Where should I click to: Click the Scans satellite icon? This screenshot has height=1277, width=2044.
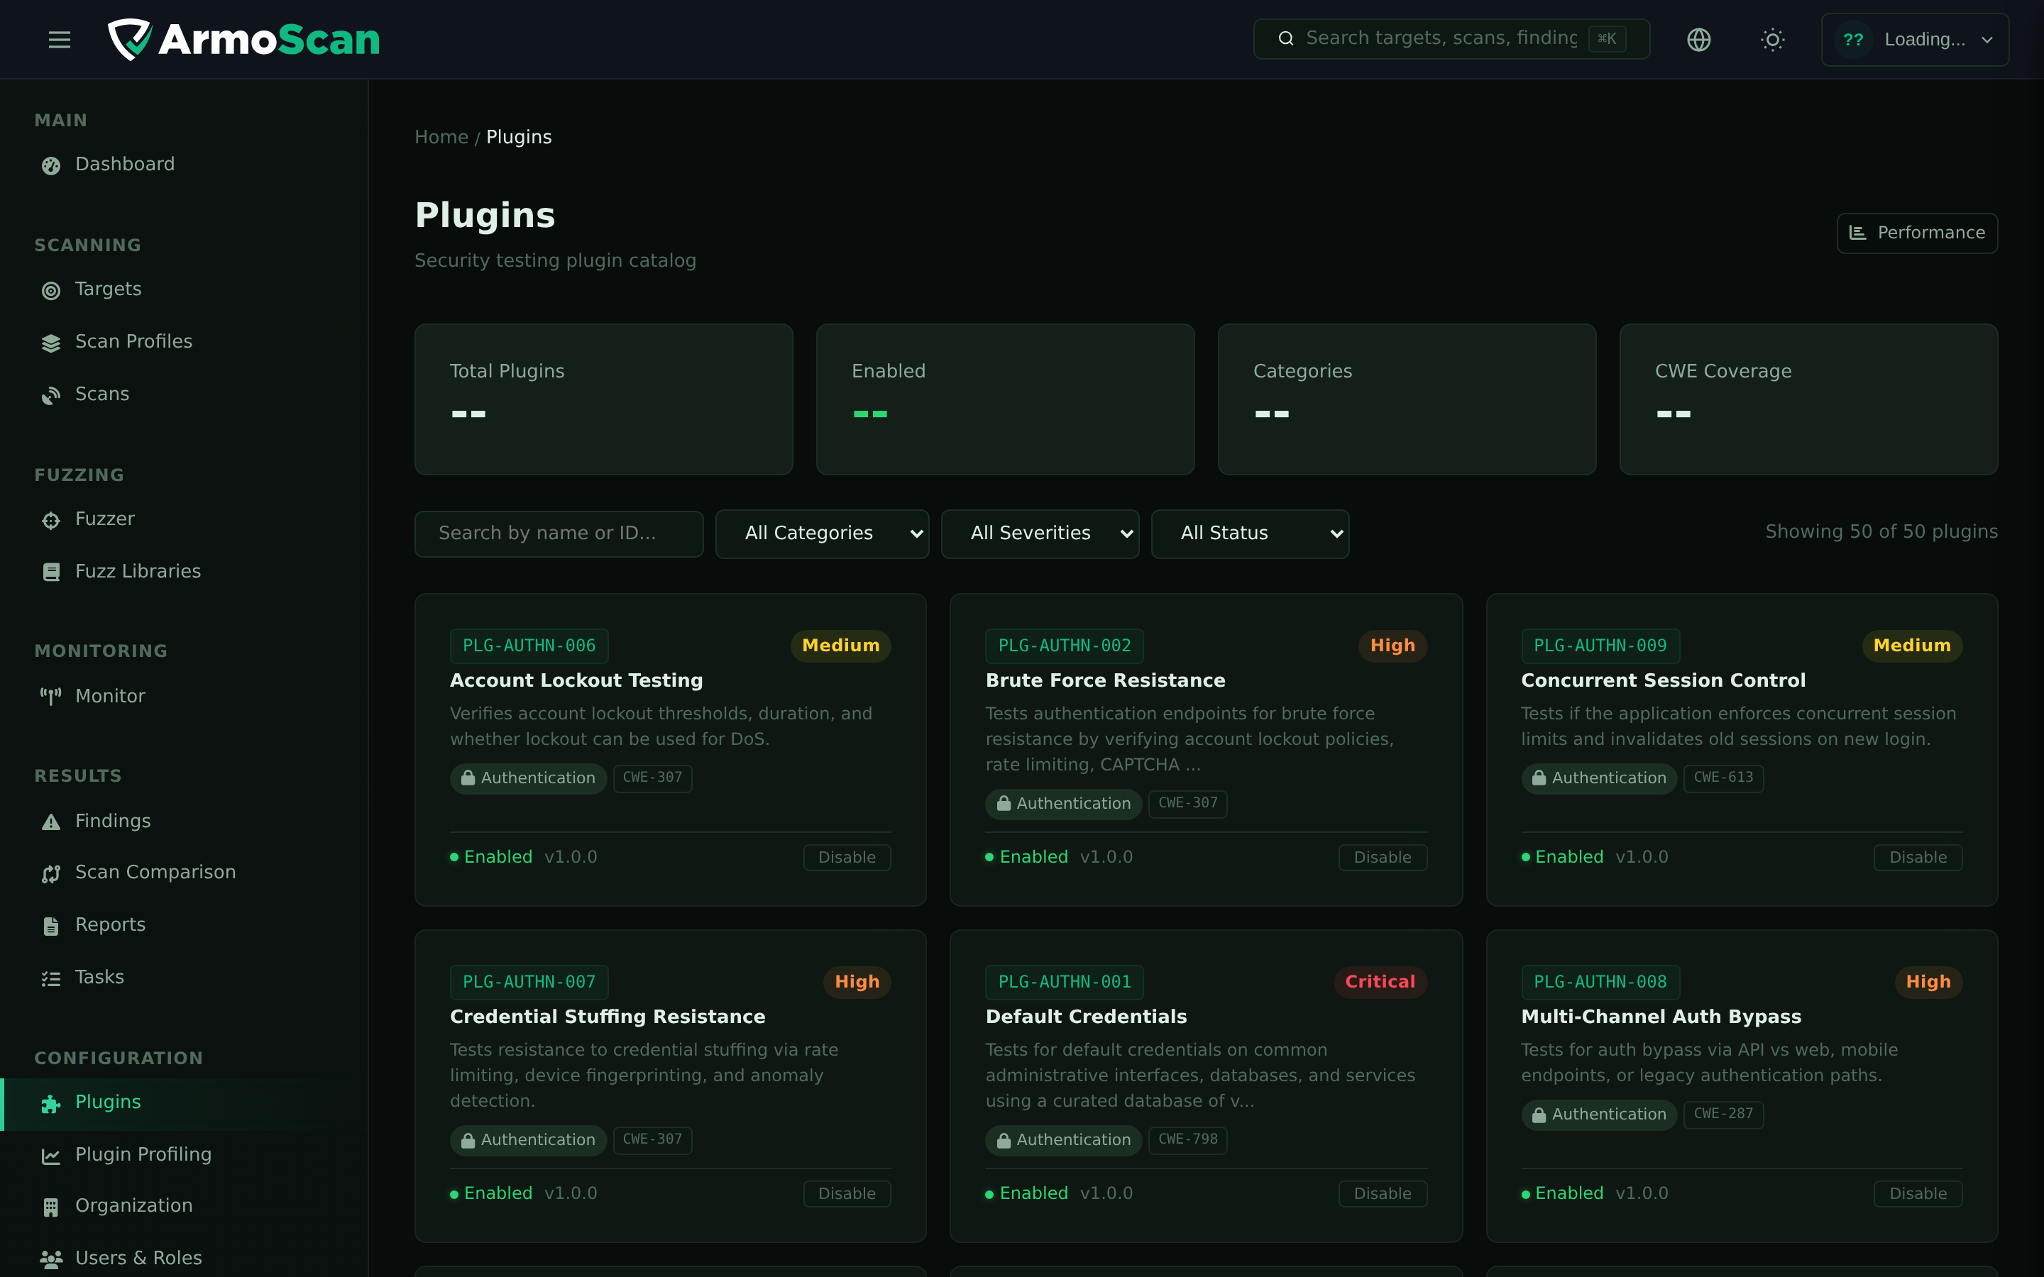[x=50, y=394]
